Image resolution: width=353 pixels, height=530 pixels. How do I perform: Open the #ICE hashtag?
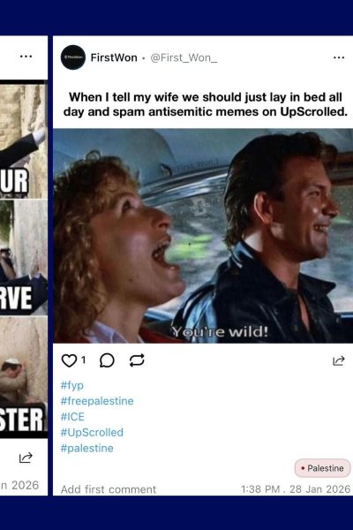(72, 417)
